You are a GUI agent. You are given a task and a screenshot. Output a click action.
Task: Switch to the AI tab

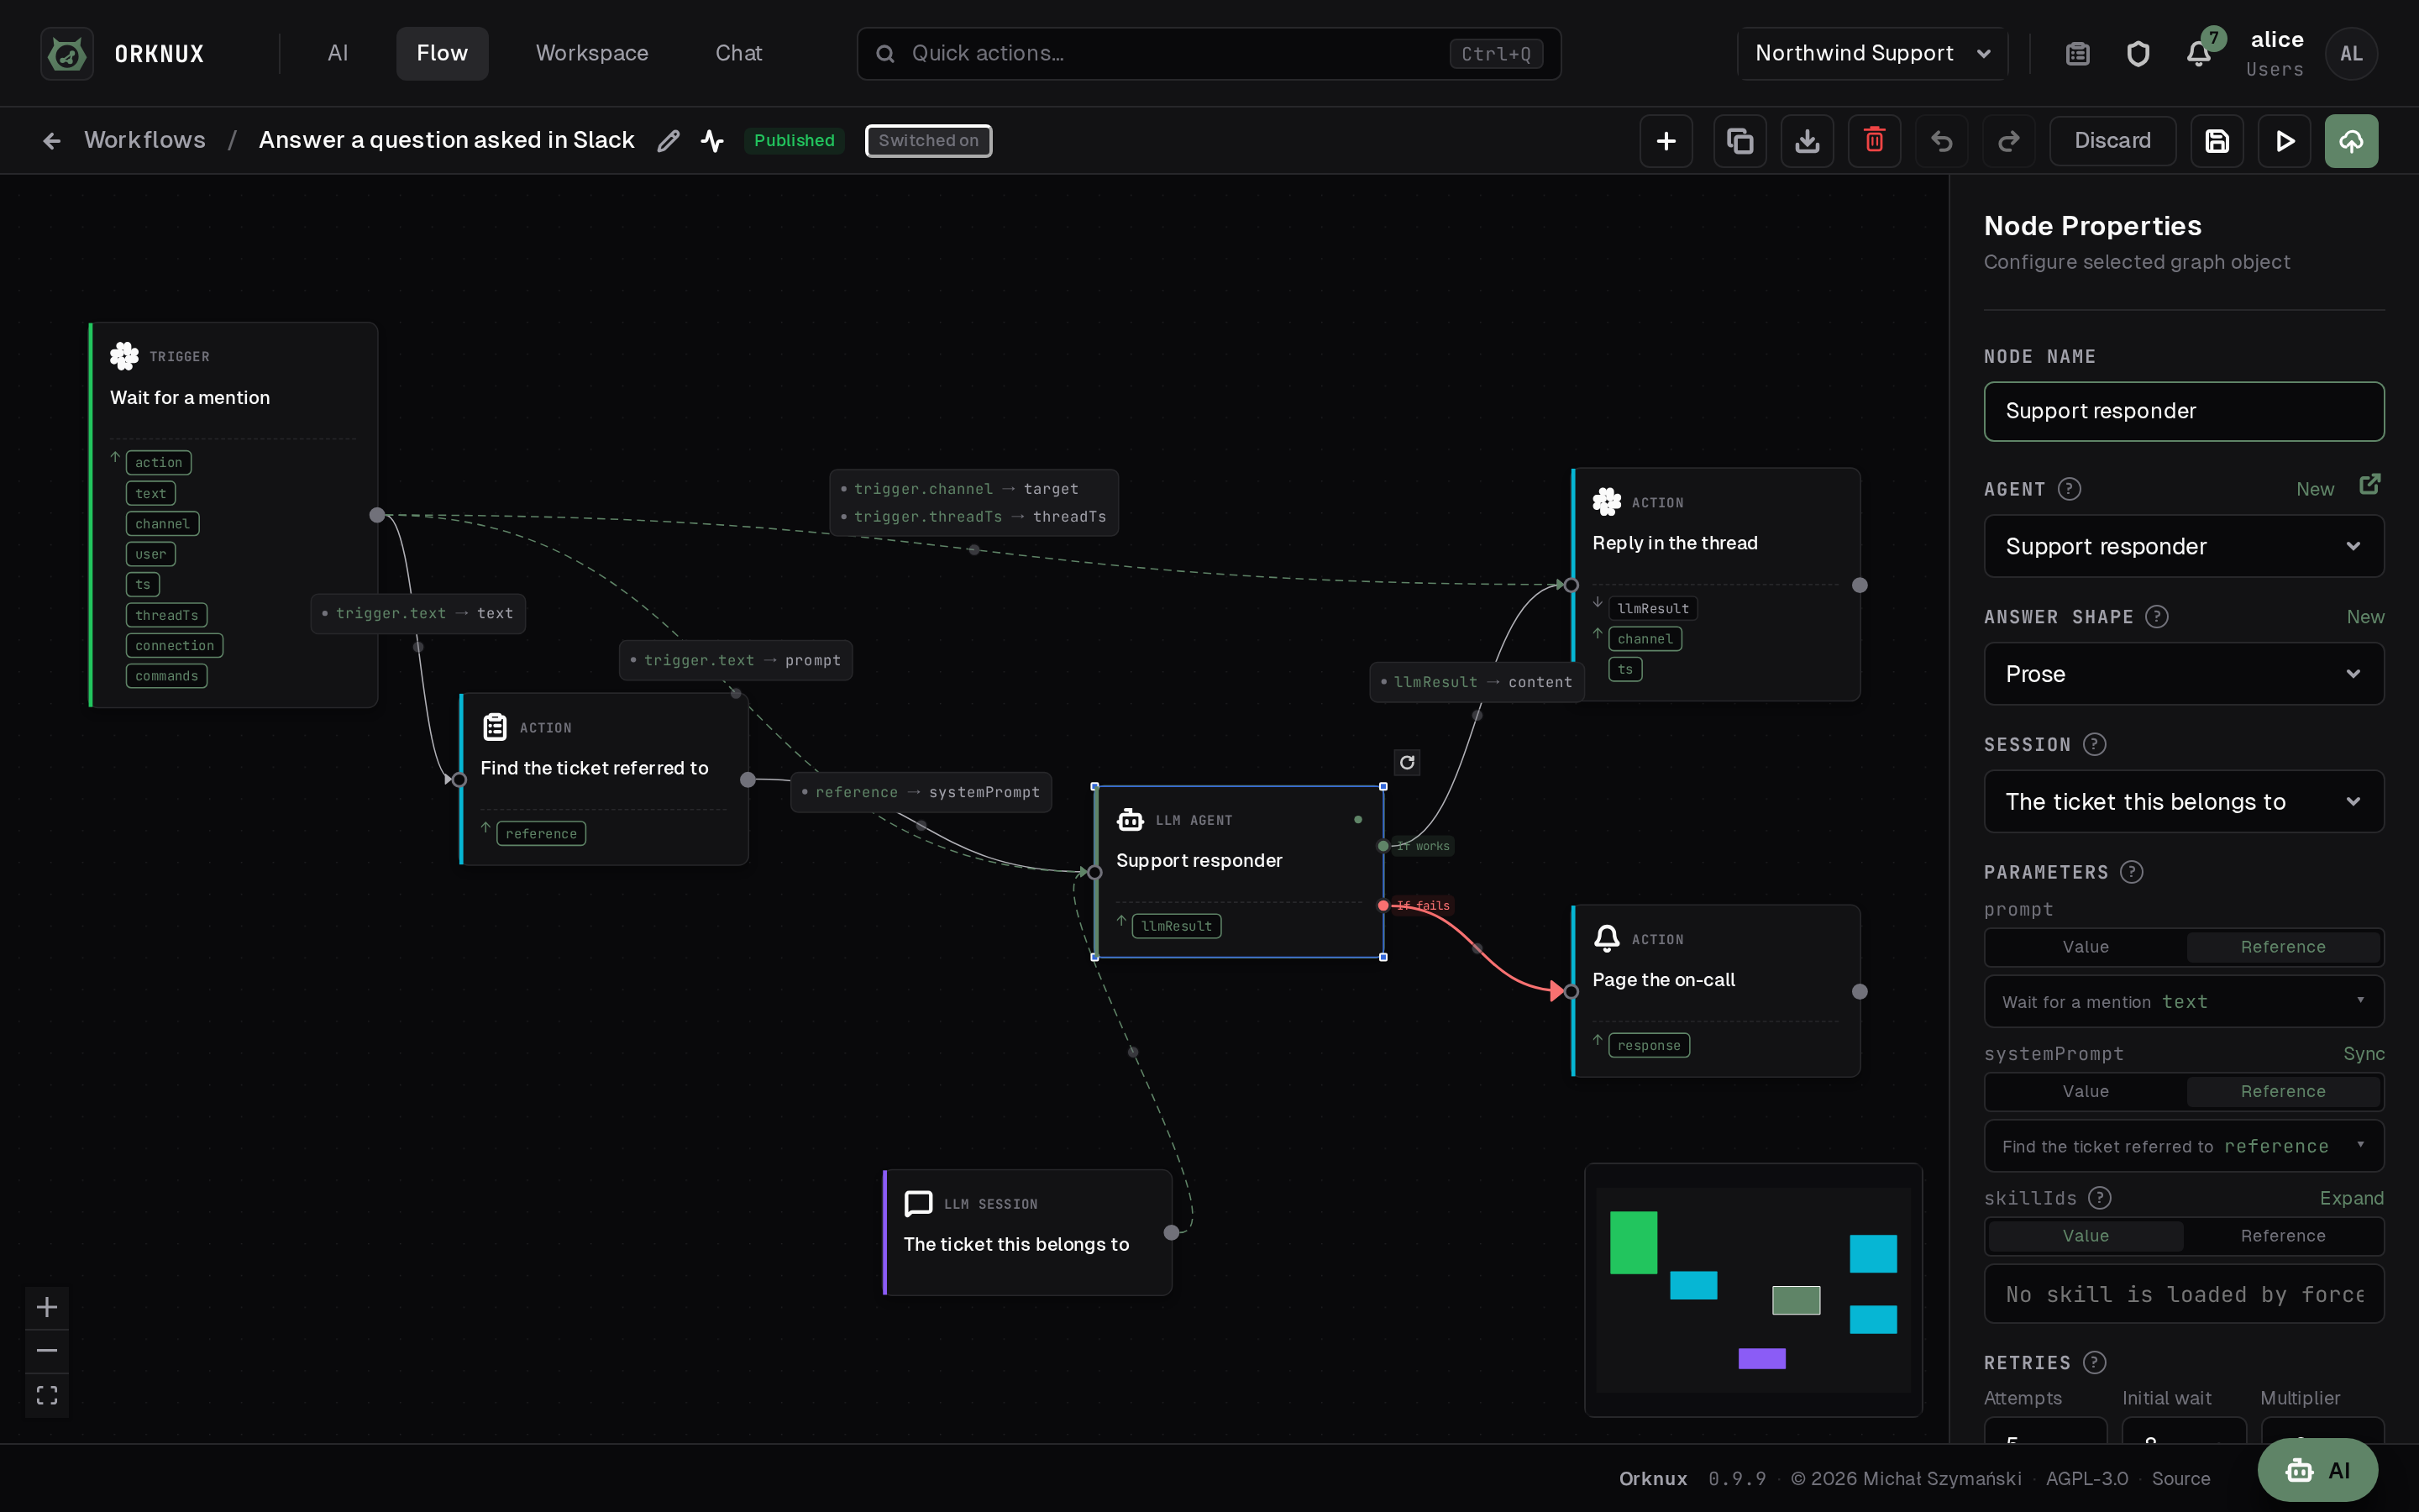[x=338, y=54]
